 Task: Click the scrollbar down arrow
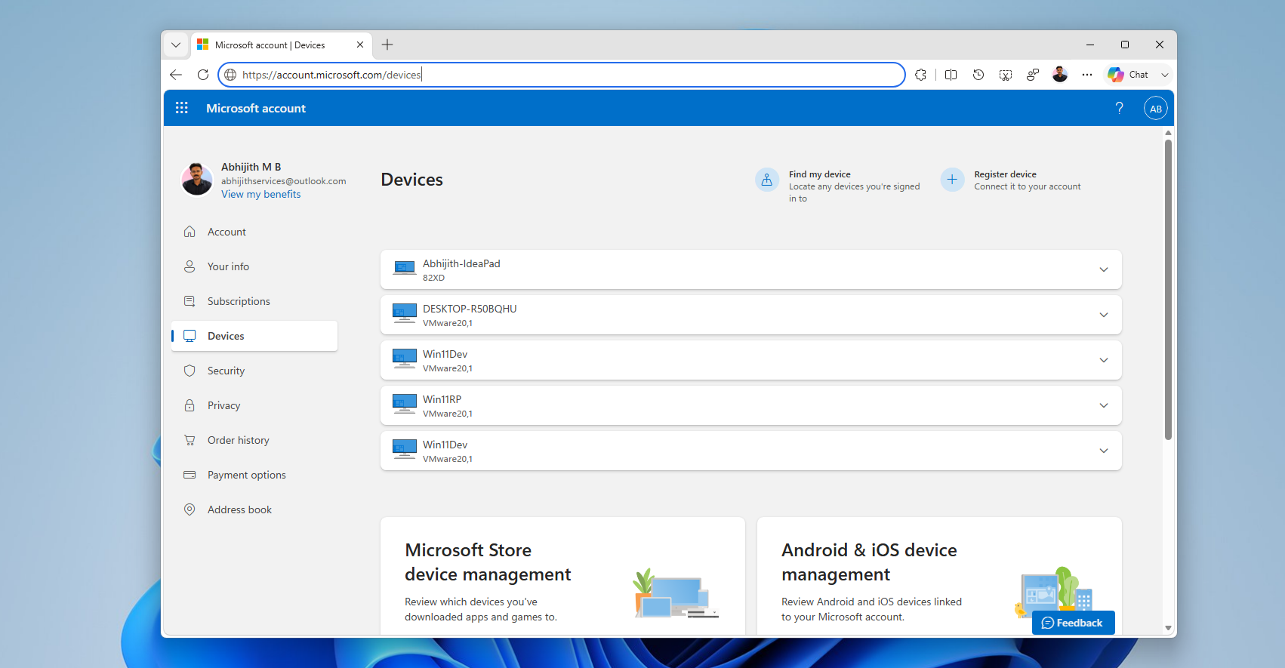[x=1168, y=628]
